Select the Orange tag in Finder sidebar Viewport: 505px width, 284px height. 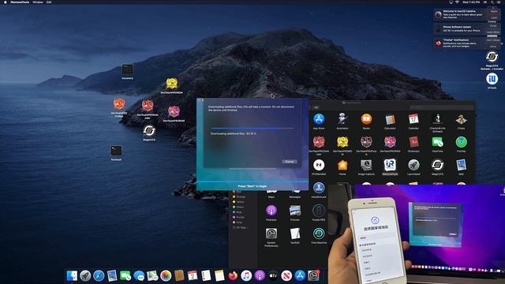[x=240, y=196]
